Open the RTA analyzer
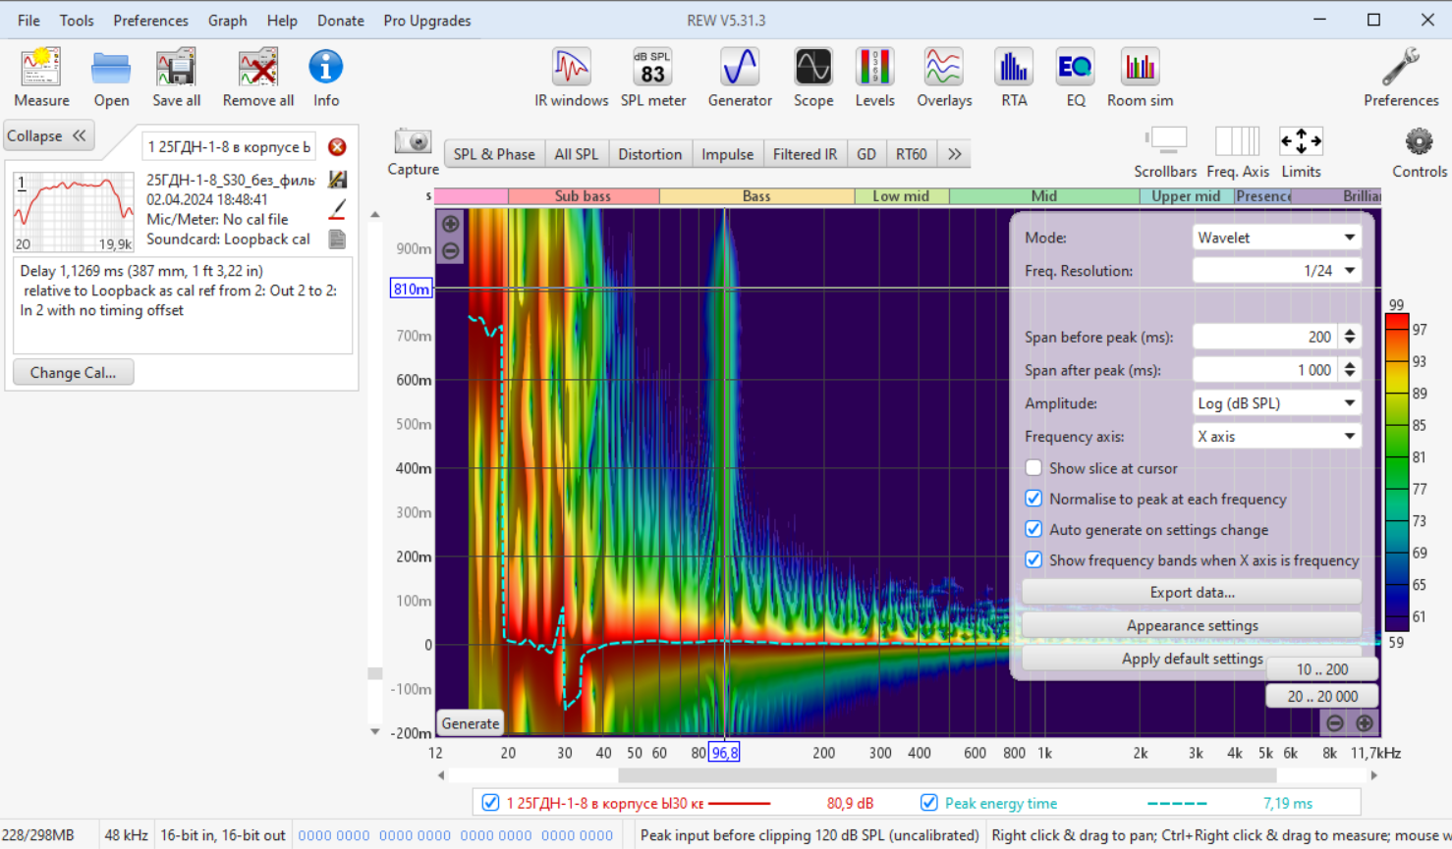This screenshot has width=1452, height=849. (1014, 67)
